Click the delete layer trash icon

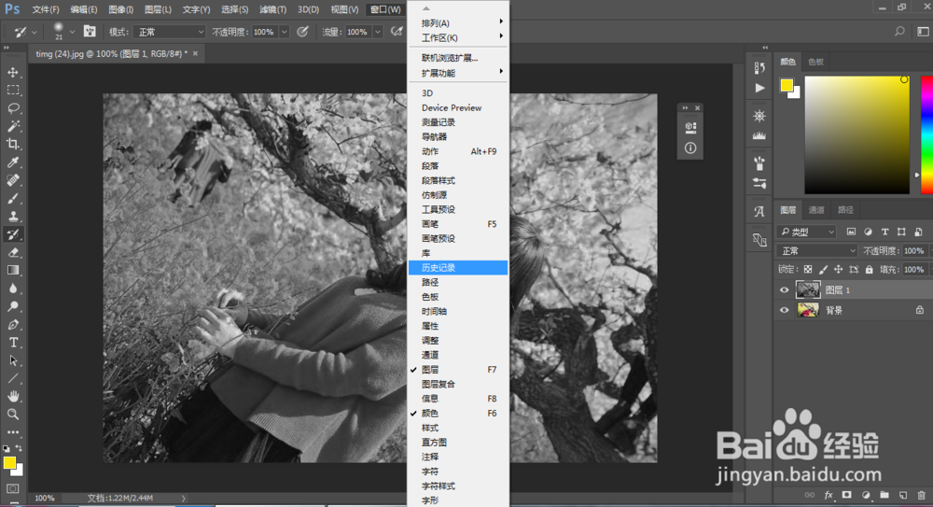click(921, 495)
